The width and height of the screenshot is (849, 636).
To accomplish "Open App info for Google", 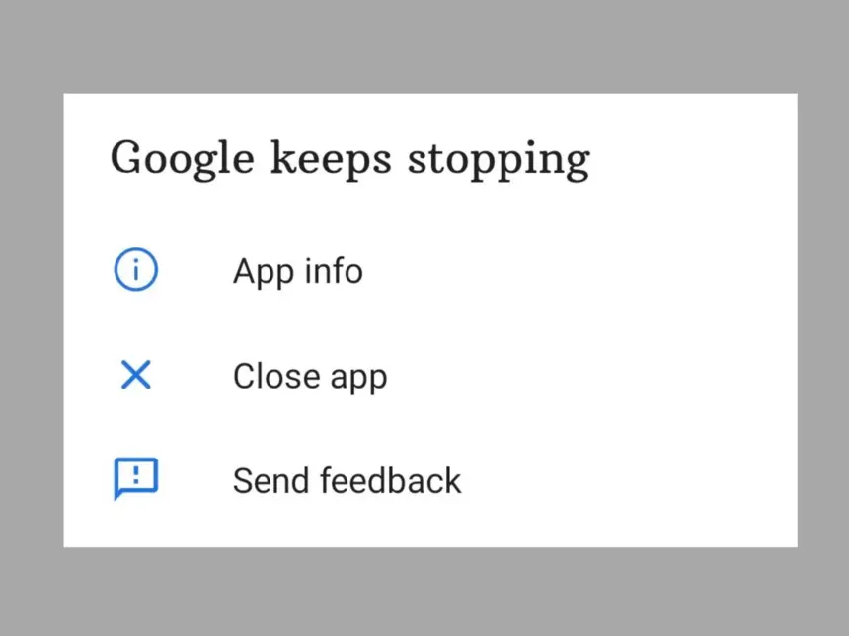I will [297, 271].
